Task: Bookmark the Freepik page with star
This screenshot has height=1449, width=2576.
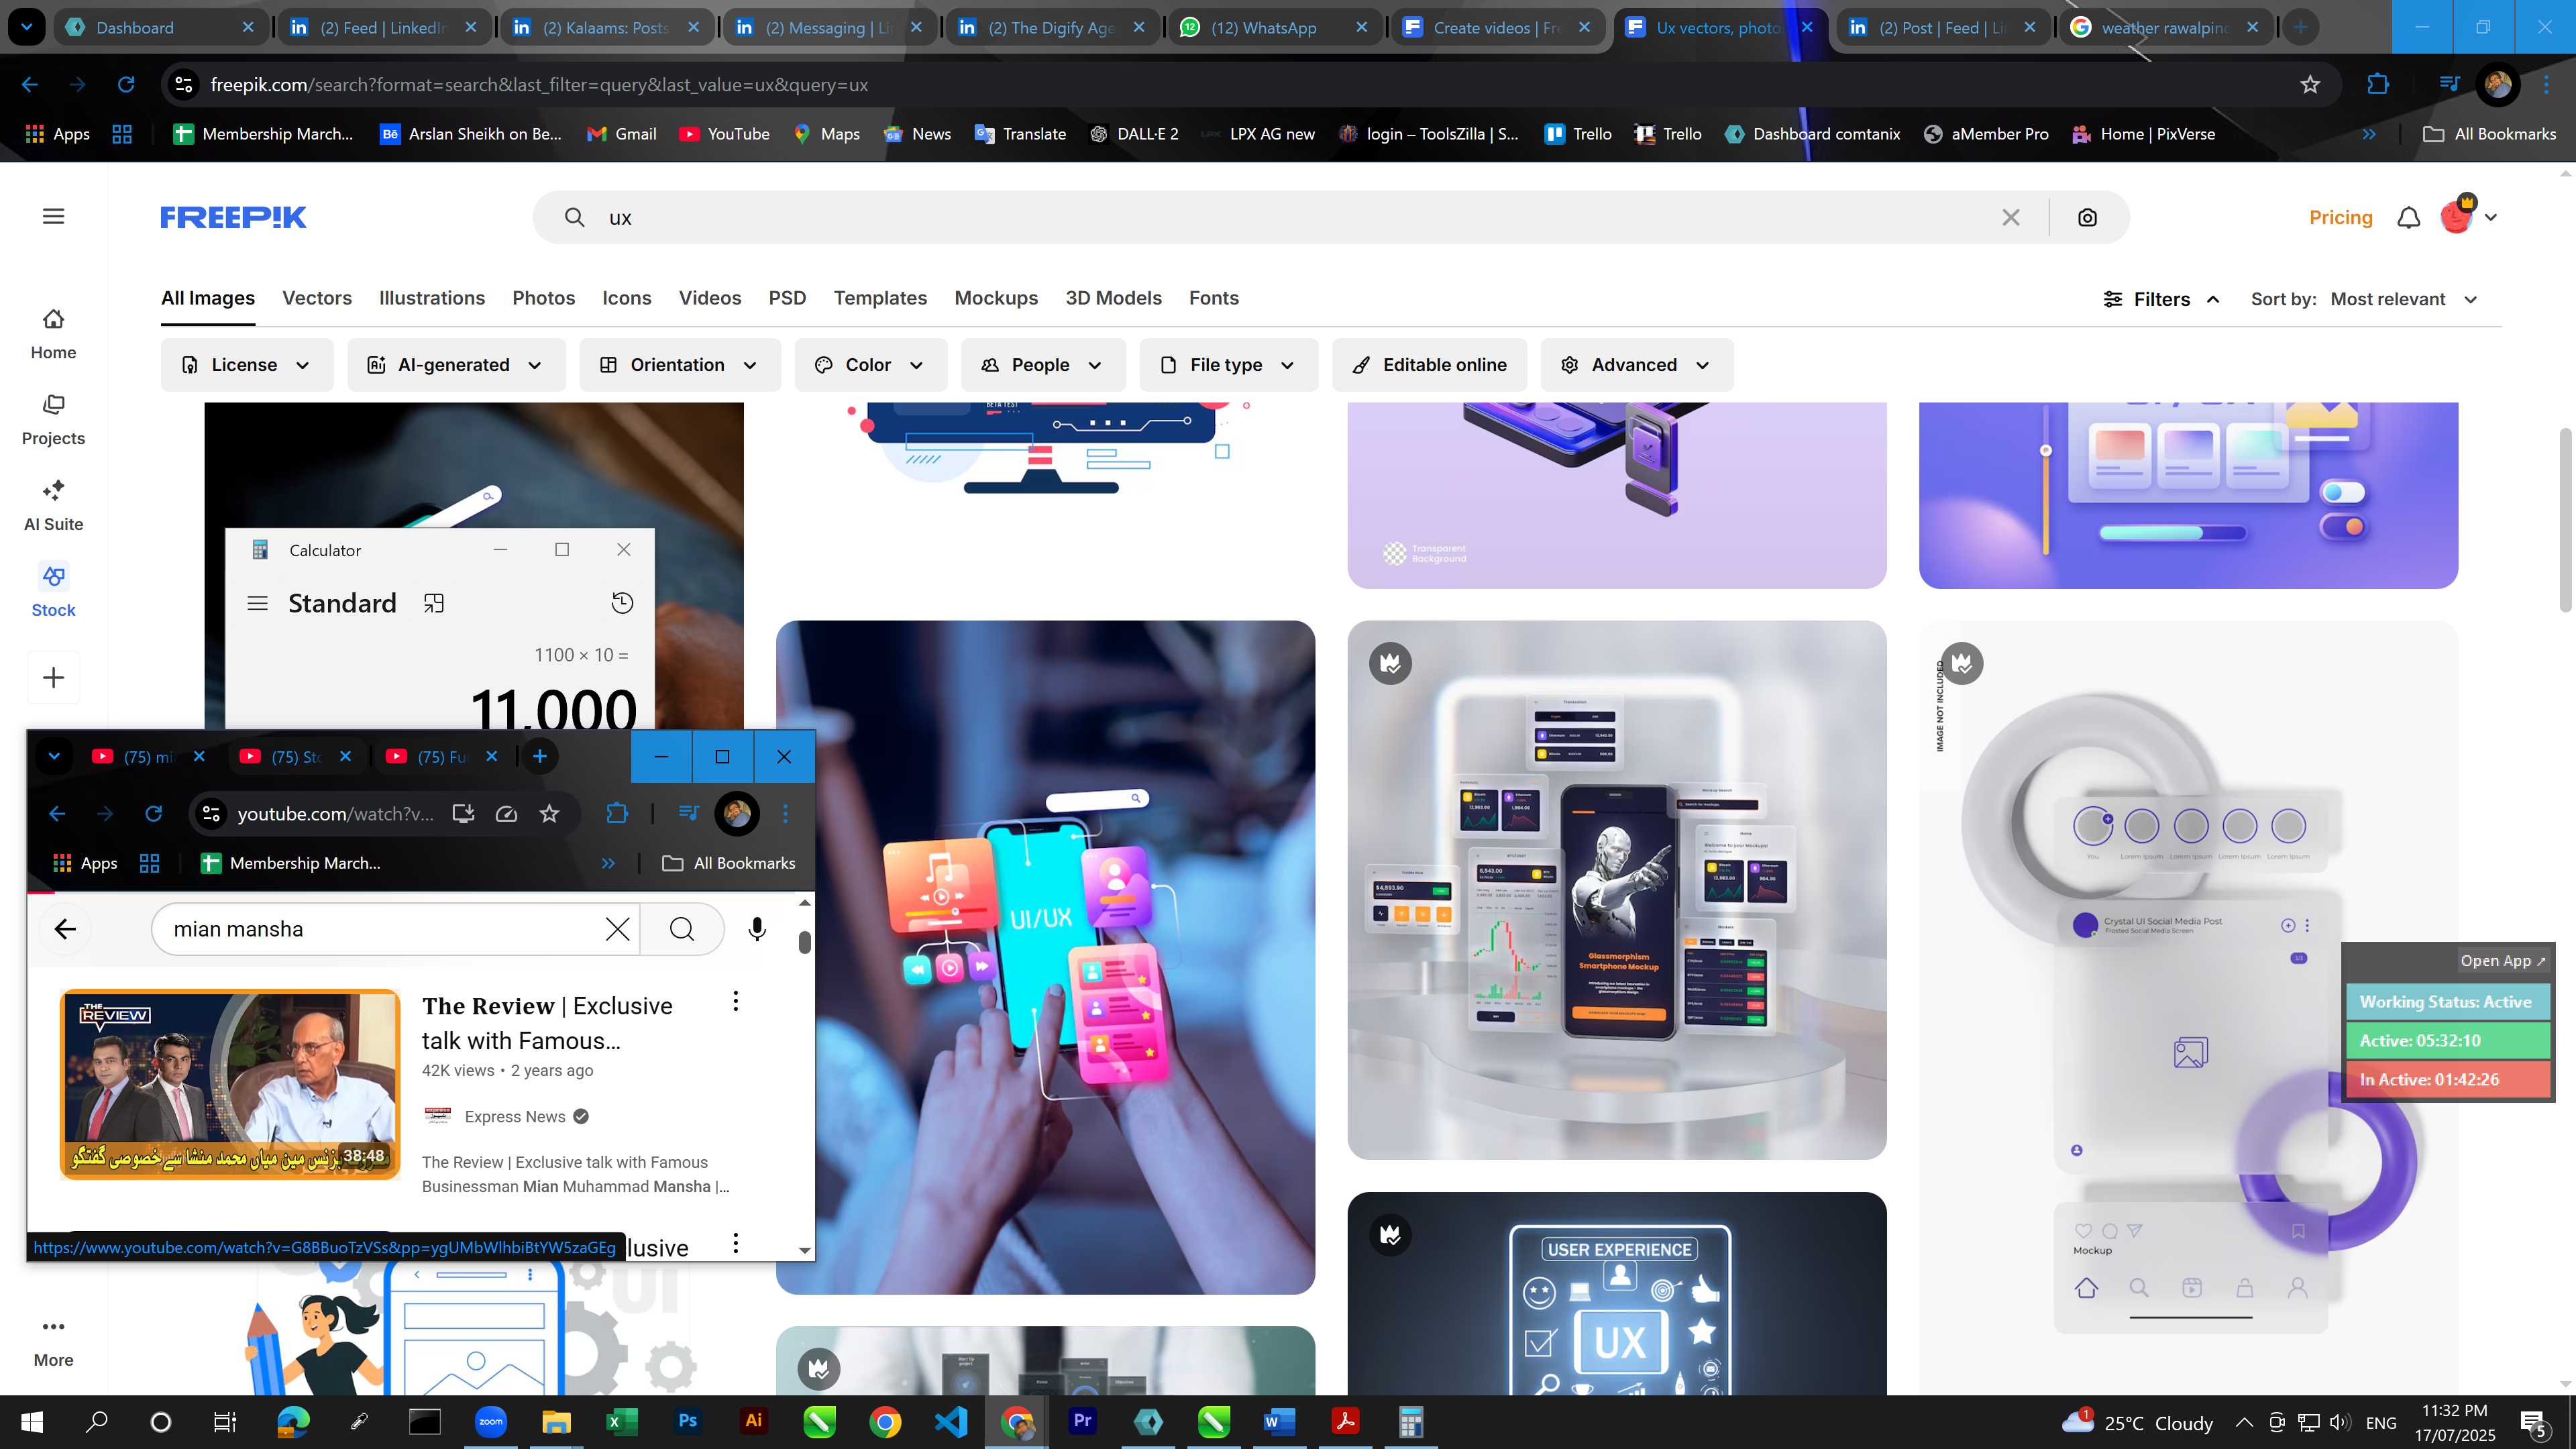Action: (x=2310, y=85)
